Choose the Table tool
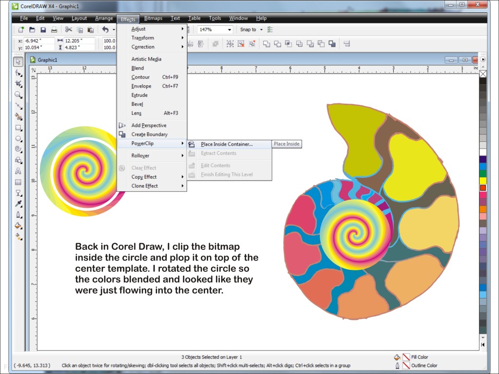The width and height of the screenshot is (499, 374). point(18,182)
